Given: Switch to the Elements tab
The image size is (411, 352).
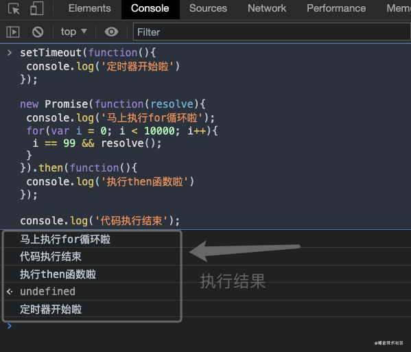Looking at the screenshot, I should coord(90,8).
